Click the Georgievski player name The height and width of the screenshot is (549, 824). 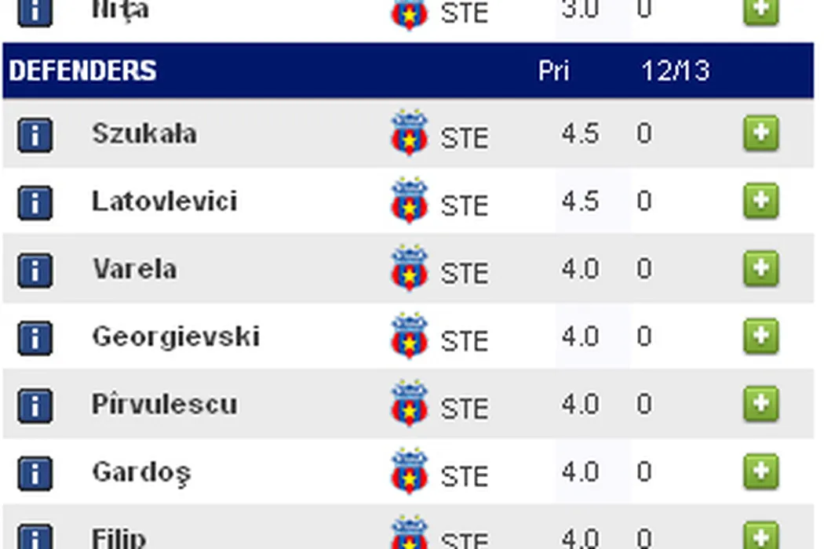pos(176,336)
